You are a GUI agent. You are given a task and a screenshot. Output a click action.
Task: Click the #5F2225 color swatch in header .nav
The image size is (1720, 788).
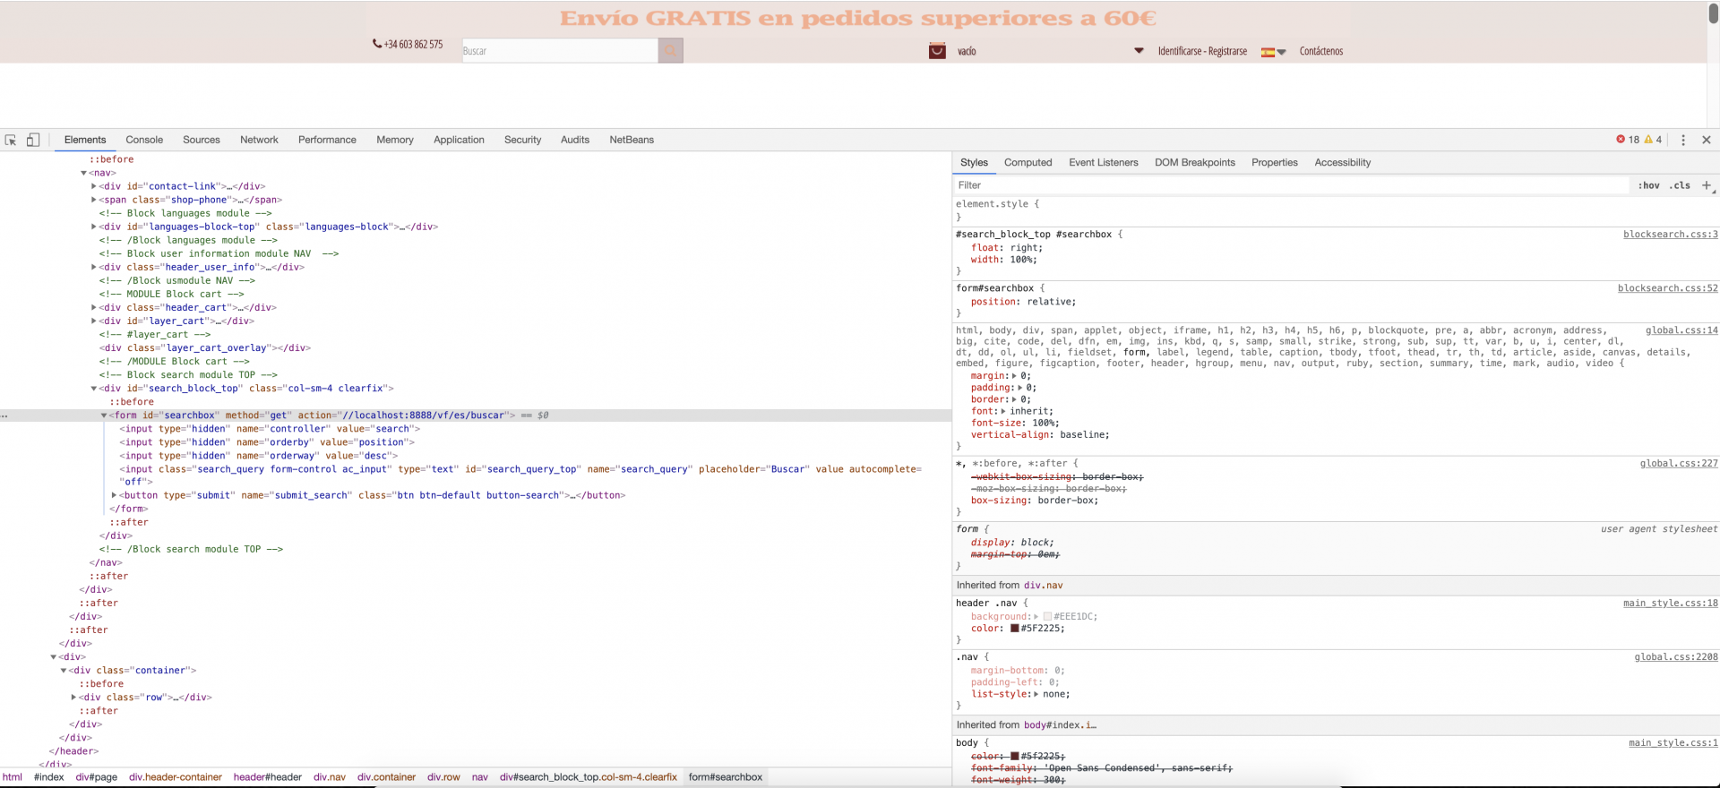point(1015,629)
